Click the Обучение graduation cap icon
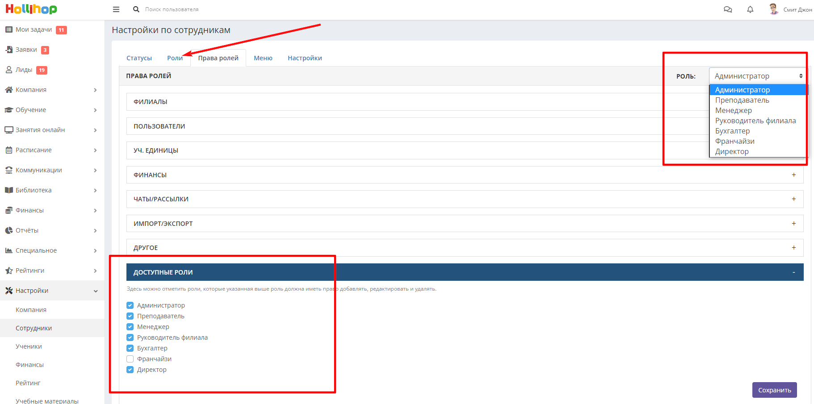 [8, 110]
